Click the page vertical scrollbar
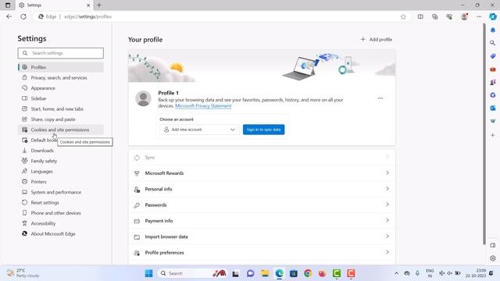Image resolution: width=500 pixels, height=281 pixels. 484,133
